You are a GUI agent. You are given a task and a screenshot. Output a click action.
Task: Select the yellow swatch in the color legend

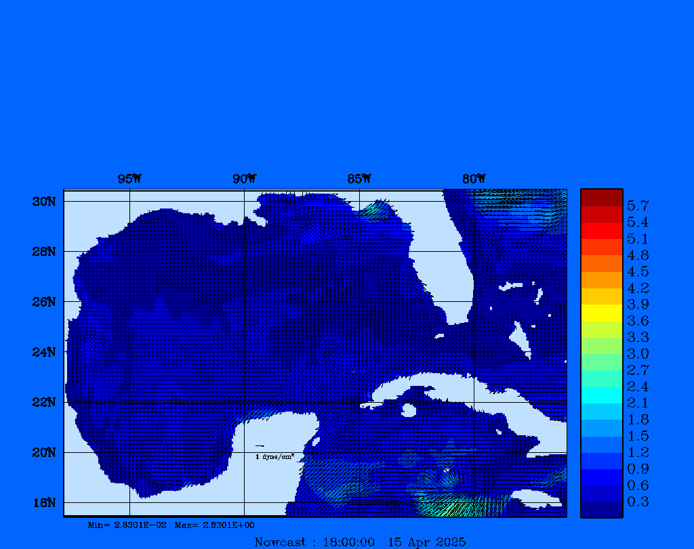click(601, 313)
